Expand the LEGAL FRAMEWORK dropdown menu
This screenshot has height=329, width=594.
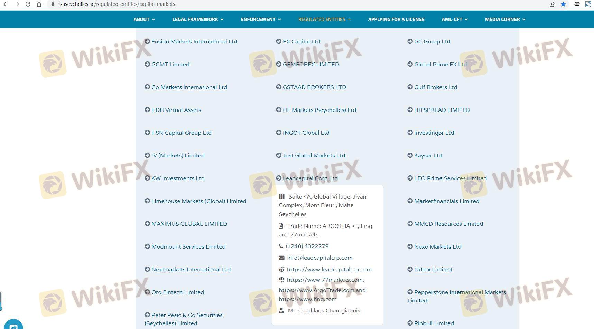coord(198,19)
